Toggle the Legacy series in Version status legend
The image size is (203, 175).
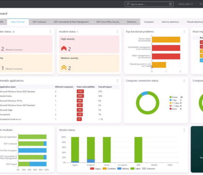(95, 169)
